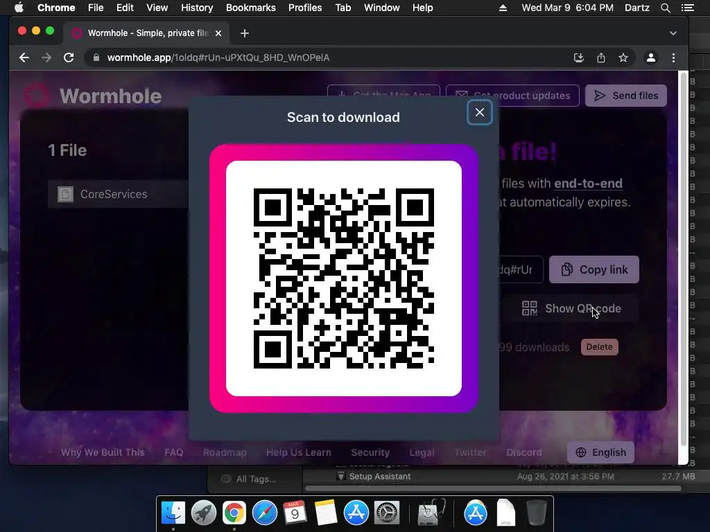
Task: Open the View menu
Action: coord(157,8)
